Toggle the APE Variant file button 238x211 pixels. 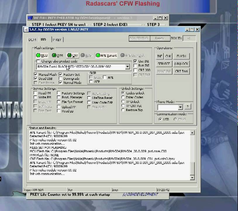pos(106,55)
